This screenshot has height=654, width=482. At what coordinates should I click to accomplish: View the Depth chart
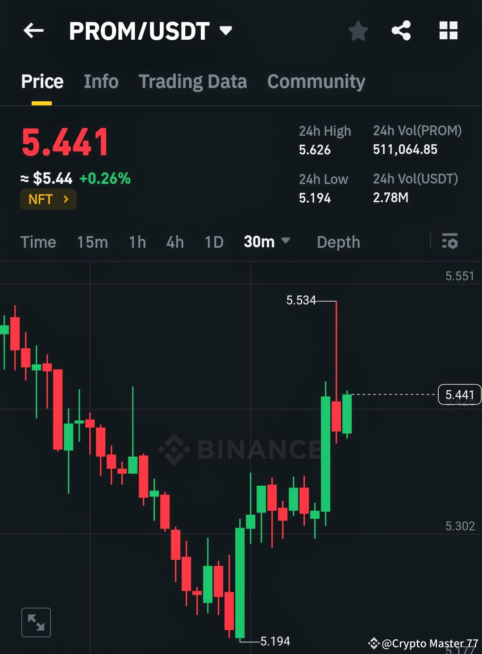pos(338,242)
